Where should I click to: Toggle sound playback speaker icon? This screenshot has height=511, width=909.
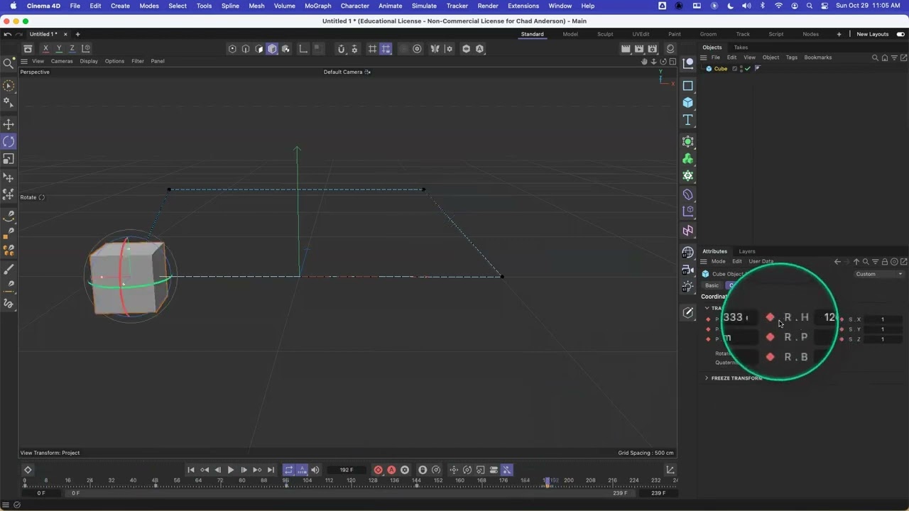click(315, 470)
